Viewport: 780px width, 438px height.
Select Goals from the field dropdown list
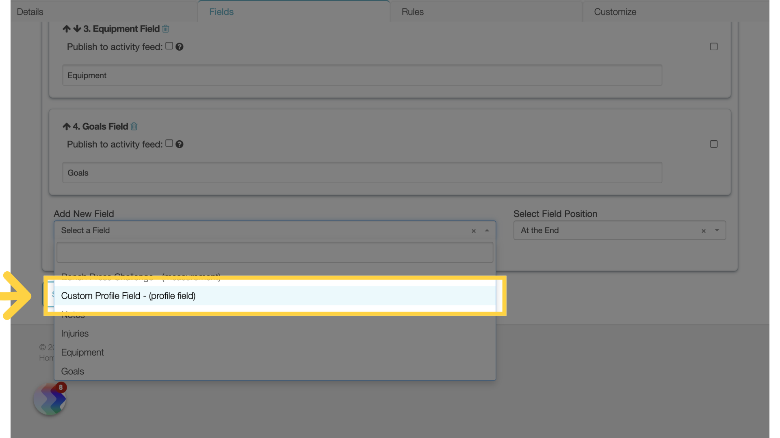click(72, 371)
